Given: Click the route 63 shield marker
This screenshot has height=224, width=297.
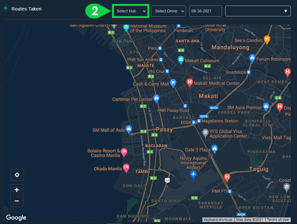Looking at the screenshot, I should point(167,180).
